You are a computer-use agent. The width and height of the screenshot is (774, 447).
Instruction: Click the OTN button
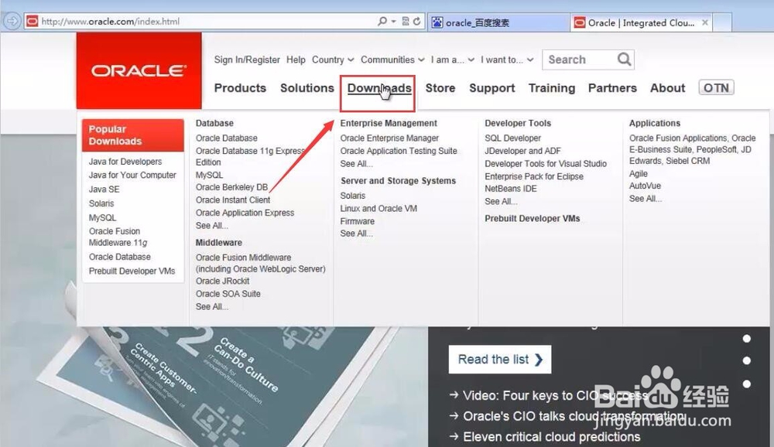click(x=716, y=88)
